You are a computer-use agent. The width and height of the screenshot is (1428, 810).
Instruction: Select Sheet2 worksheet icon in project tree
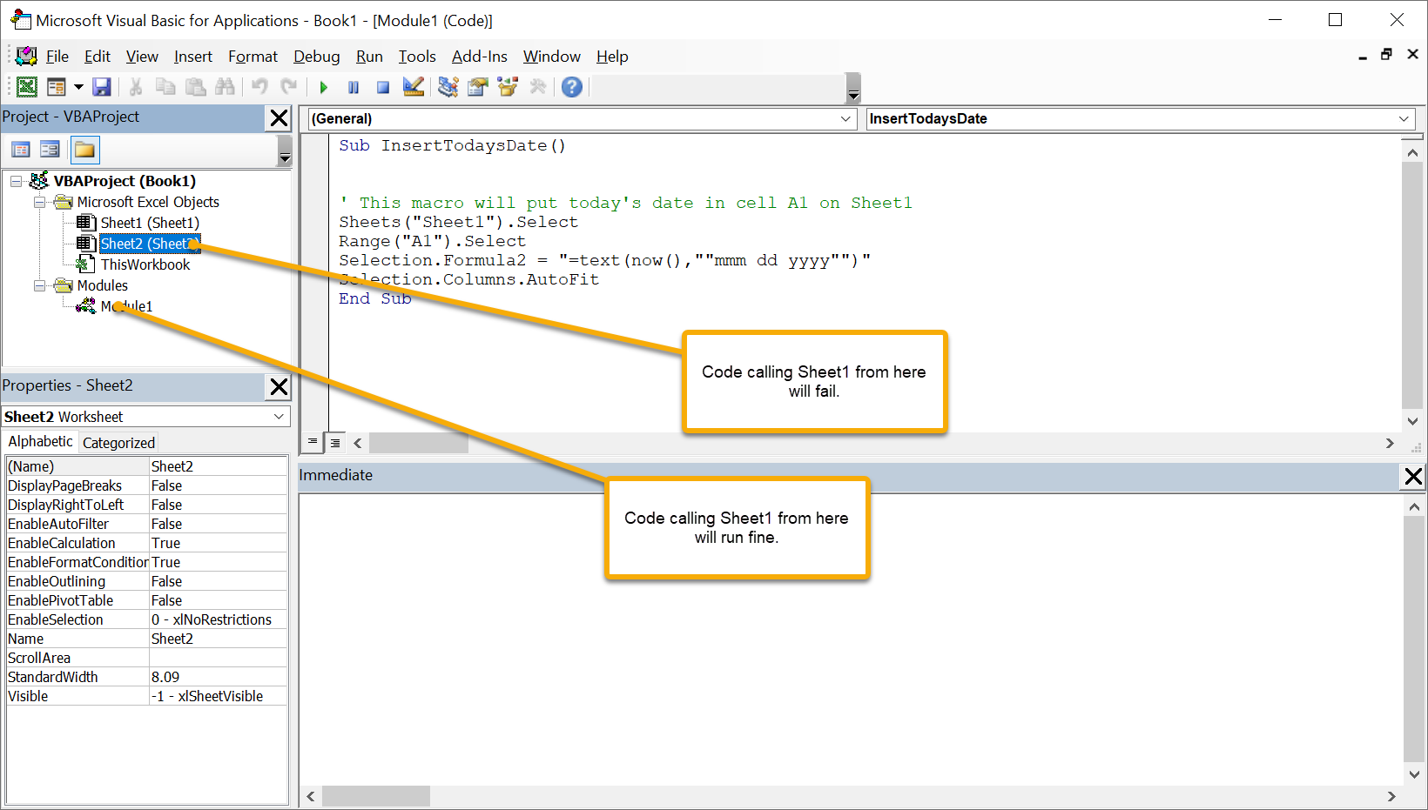point(85,244)
